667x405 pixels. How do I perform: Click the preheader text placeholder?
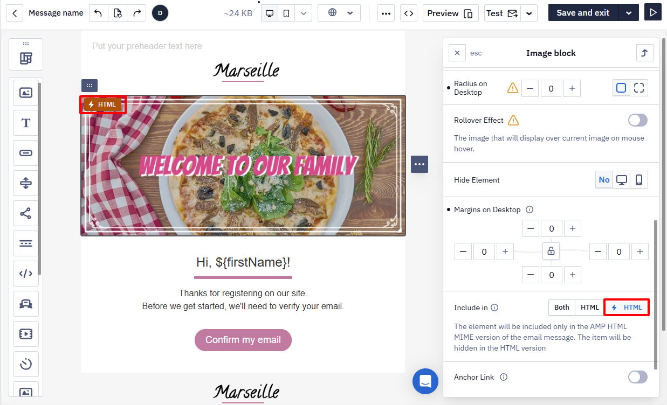click(x=147, y=46)
